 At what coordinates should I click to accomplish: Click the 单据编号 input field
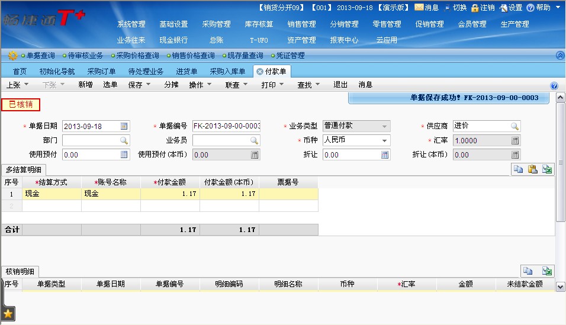pos(226,126)
